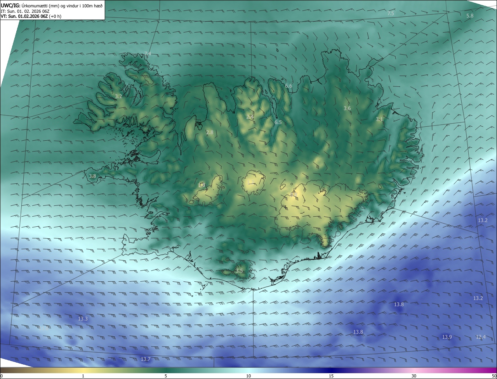Click the 3.1 value label on the map
Image resolution: width=497 pixels, height=379 pixels.
tap(379, 119)
